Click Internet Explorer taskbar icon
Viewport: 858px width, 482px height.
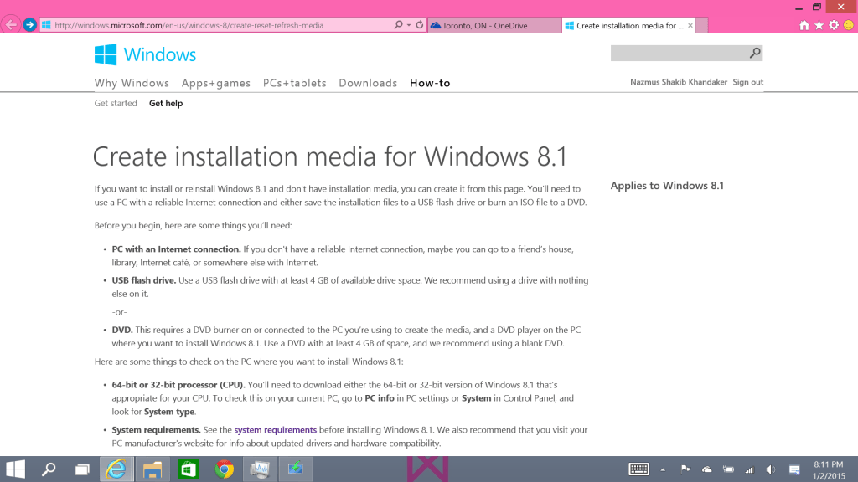[116, 469]
